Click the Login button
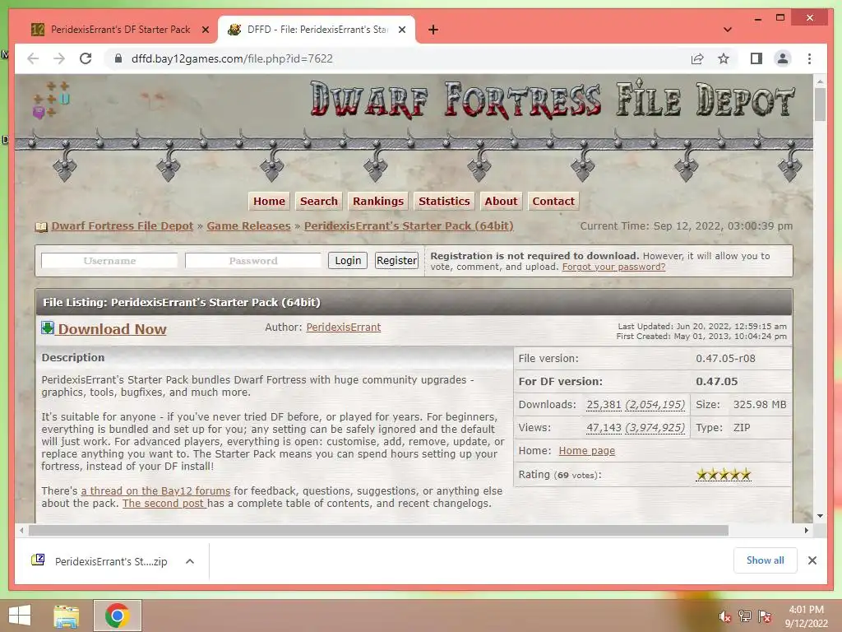 coord(348,261)
